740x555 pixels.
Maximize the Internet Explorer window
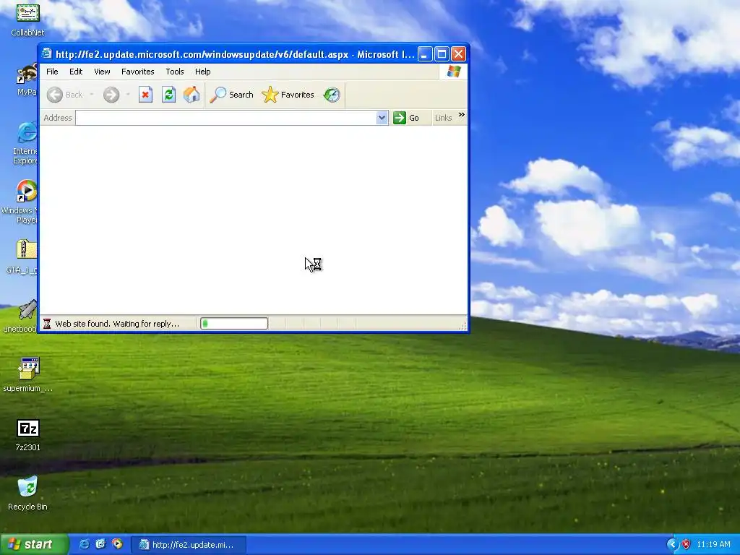click(x=442, y=54)
